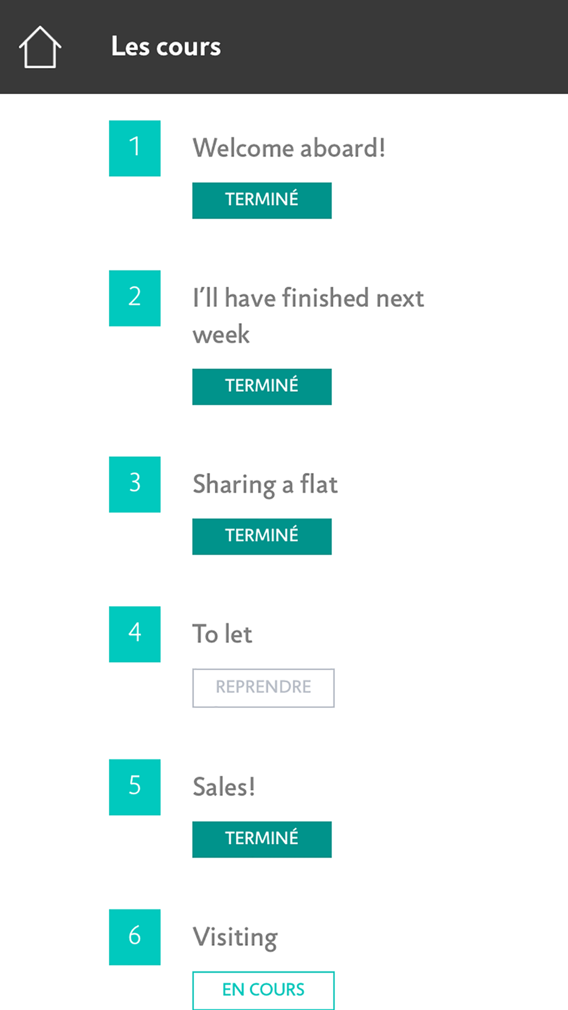Viewport: 568px width, 1010px height.
Task: Open the Sharing a flat lesson title
Action: point(265,486)
